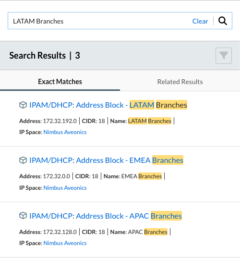Clear the search query with Clear link
Viewport: 240px width, 258px height.
pos(200,21)
